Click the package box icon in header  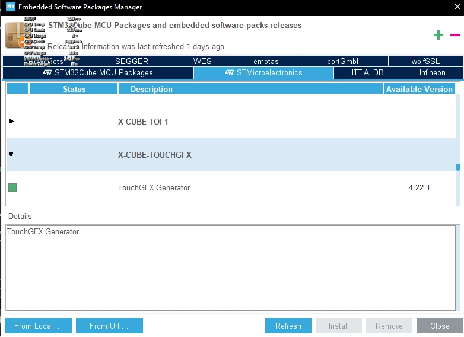point(15,36)
